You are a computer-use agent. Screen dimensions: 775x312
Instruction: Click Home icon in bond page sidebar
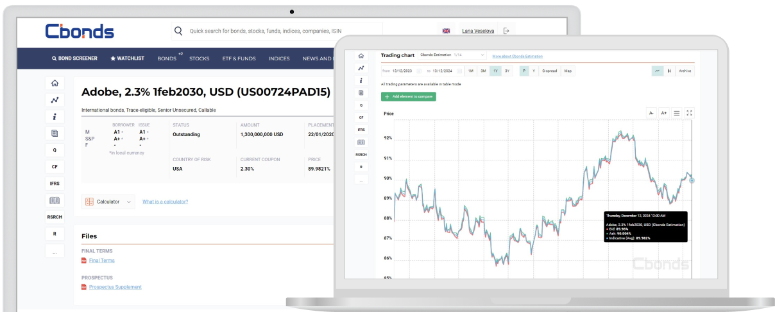tap(55, 83)
